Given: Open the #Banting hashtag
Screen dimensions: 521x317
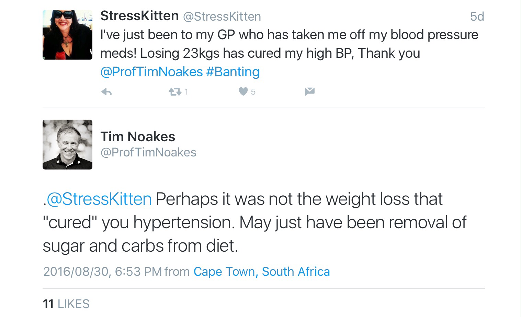Looking at the screenshot, I should pyautogui.click(x=233, y=72).
